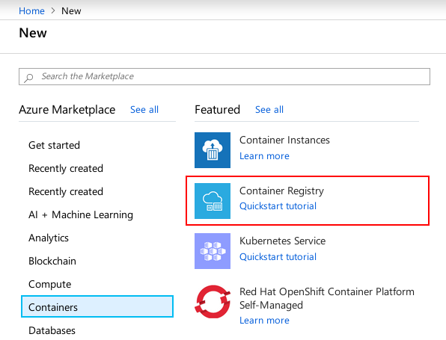Open Kubernetes Service Quickstart tutorial link
This screenshot has width=446, height=340.
click(x=278, y=257)
